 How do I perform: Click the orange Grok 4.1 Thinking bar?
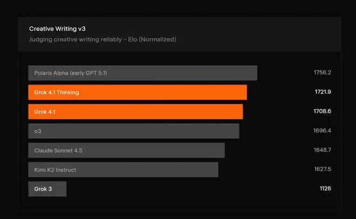162,92
